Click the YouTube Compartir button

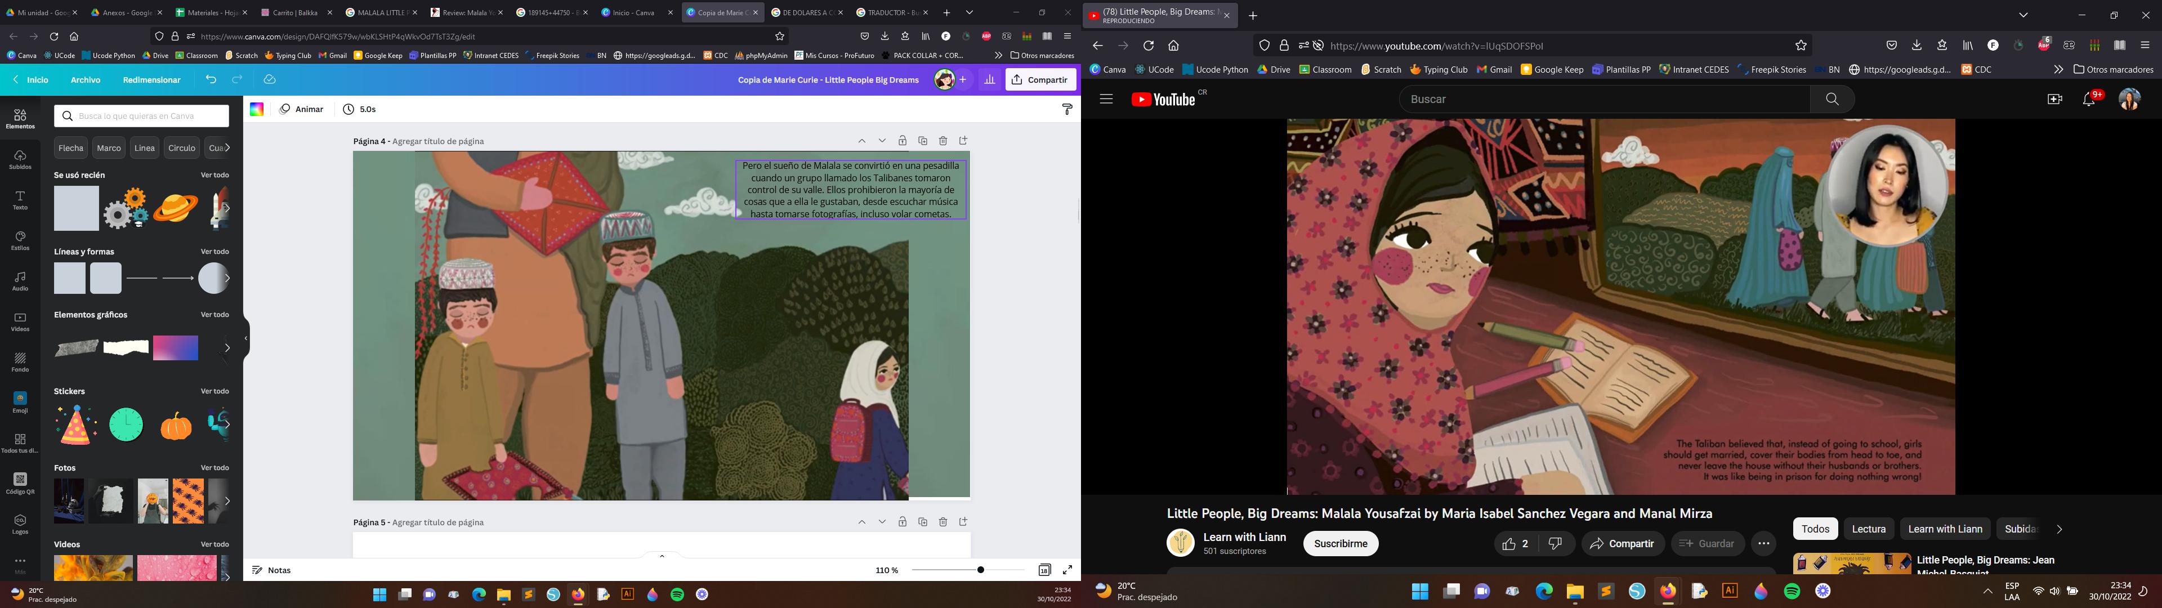coord(1622,544)
